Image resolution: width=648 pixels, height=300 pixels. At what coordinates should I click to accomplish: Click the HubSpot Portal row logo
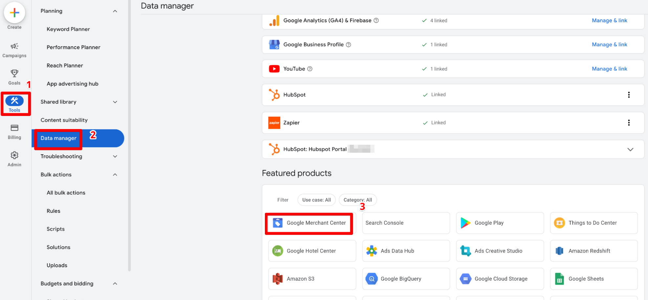(274, 149)
